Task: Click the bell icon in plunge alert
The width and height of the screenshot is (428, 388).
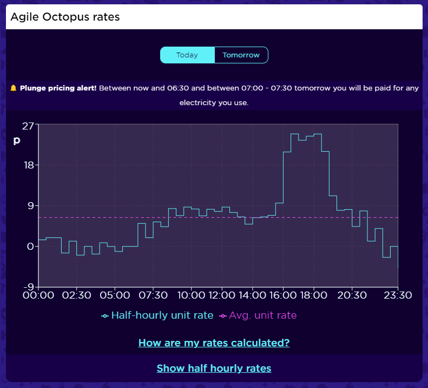Action: (14, 88)
